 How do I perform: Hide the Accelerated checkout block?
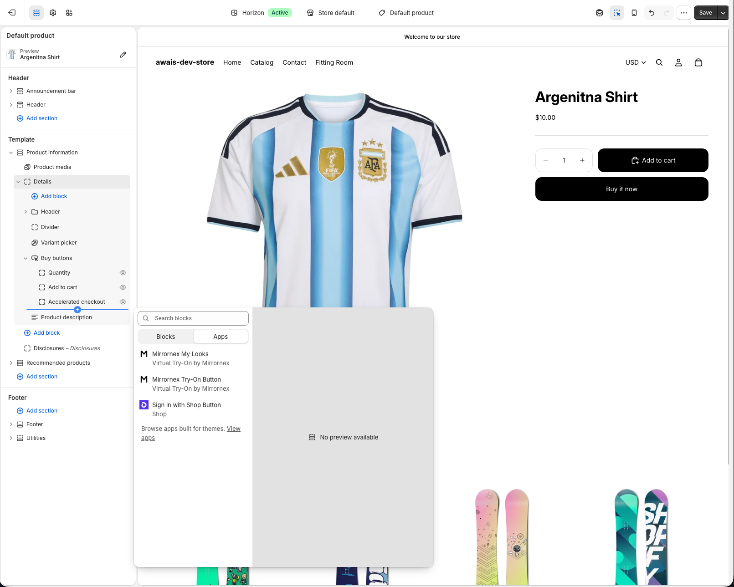pyautogui.click(x=123, y=302)
